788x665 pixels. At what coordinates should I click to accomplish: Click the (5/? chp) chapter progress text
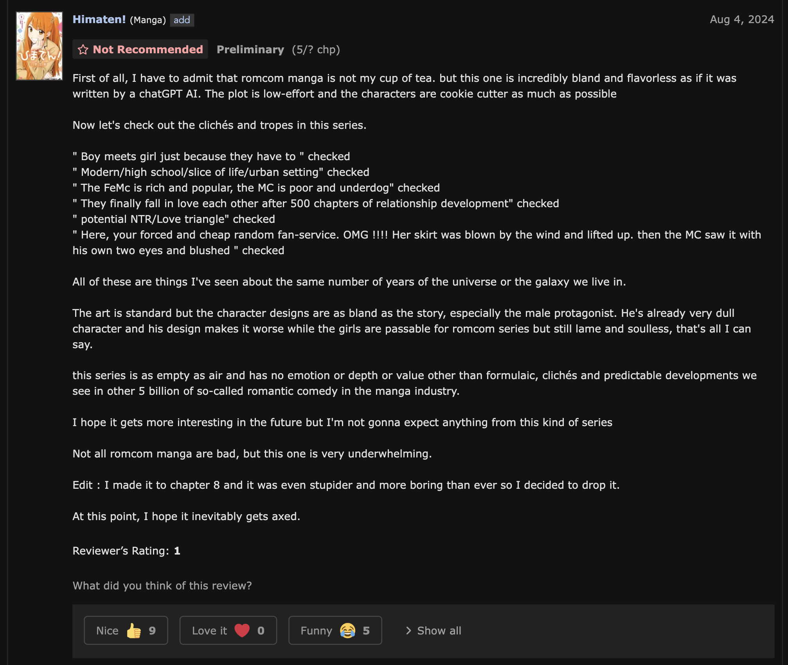click(316, 50)
